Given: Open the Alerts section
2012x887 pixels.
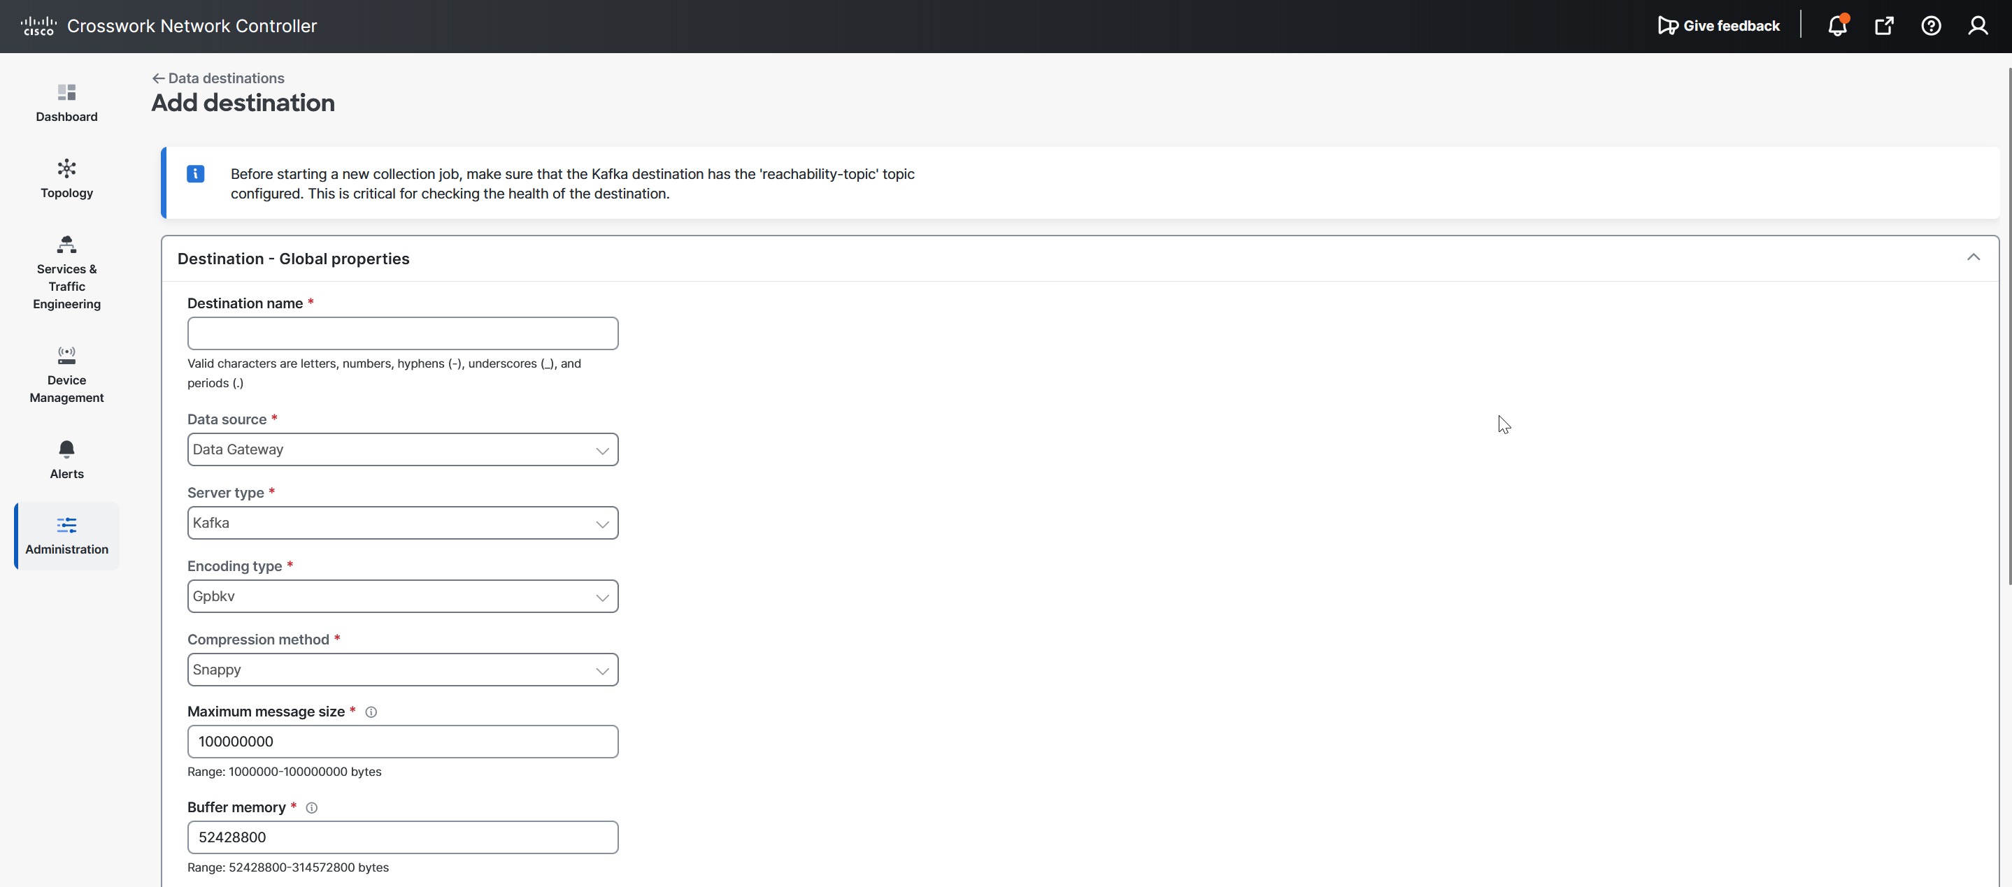Looking at the screenshot, I should (66, 459).
